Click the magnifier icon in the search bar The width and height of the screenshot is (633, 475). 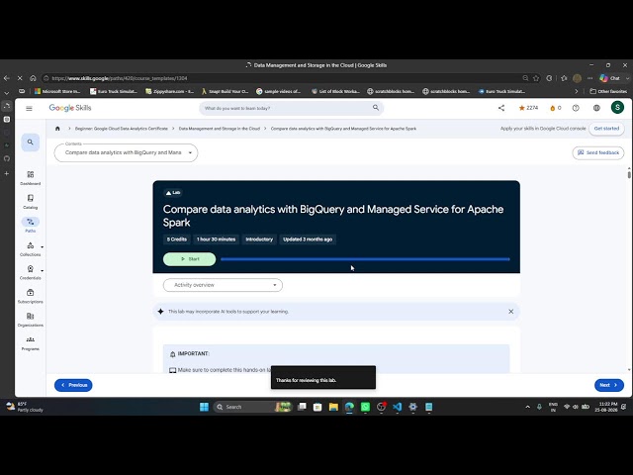pos(376,108)
